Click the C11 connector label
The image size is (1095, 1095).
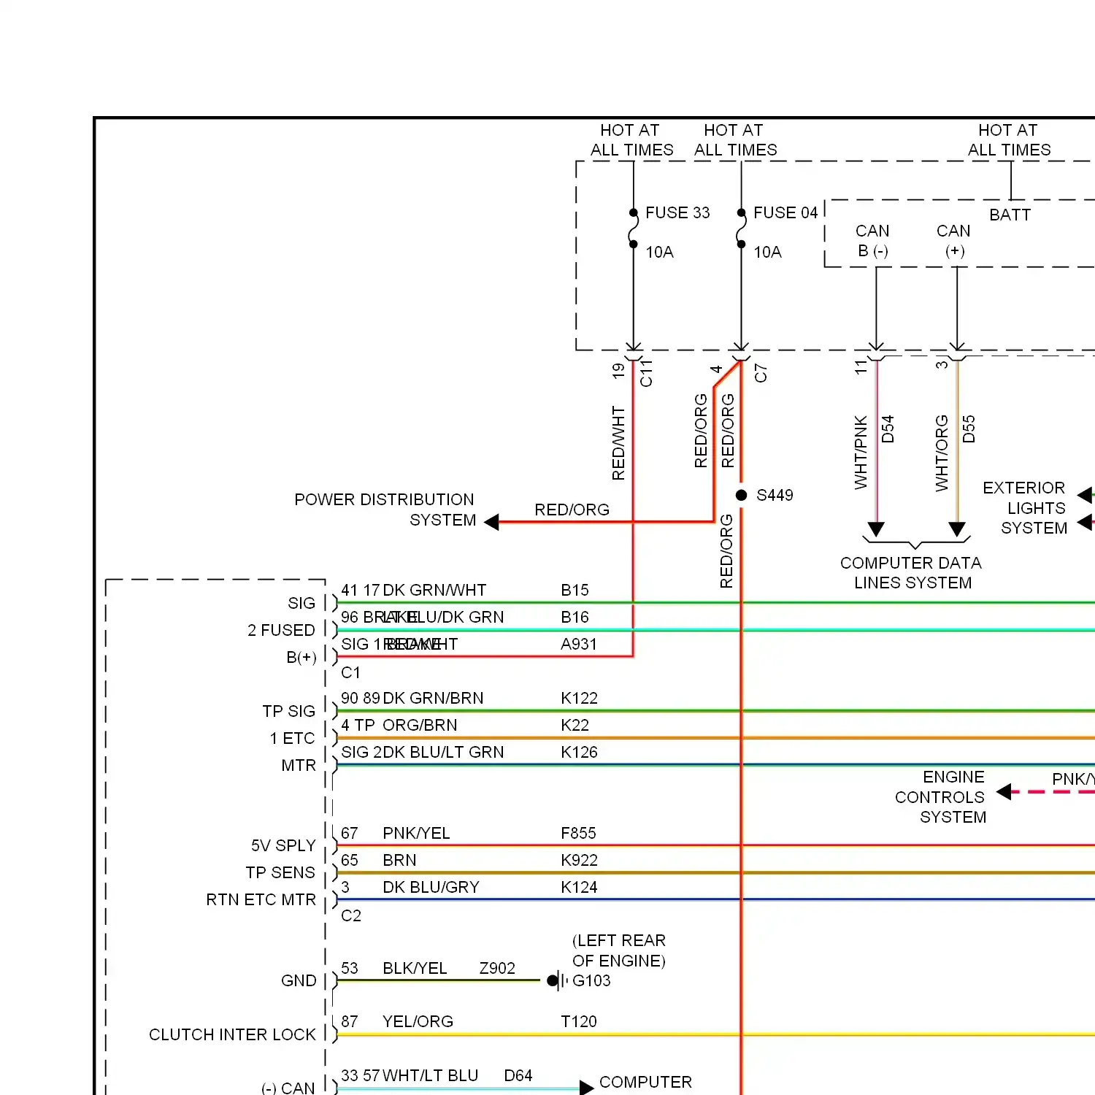(646, 374)
